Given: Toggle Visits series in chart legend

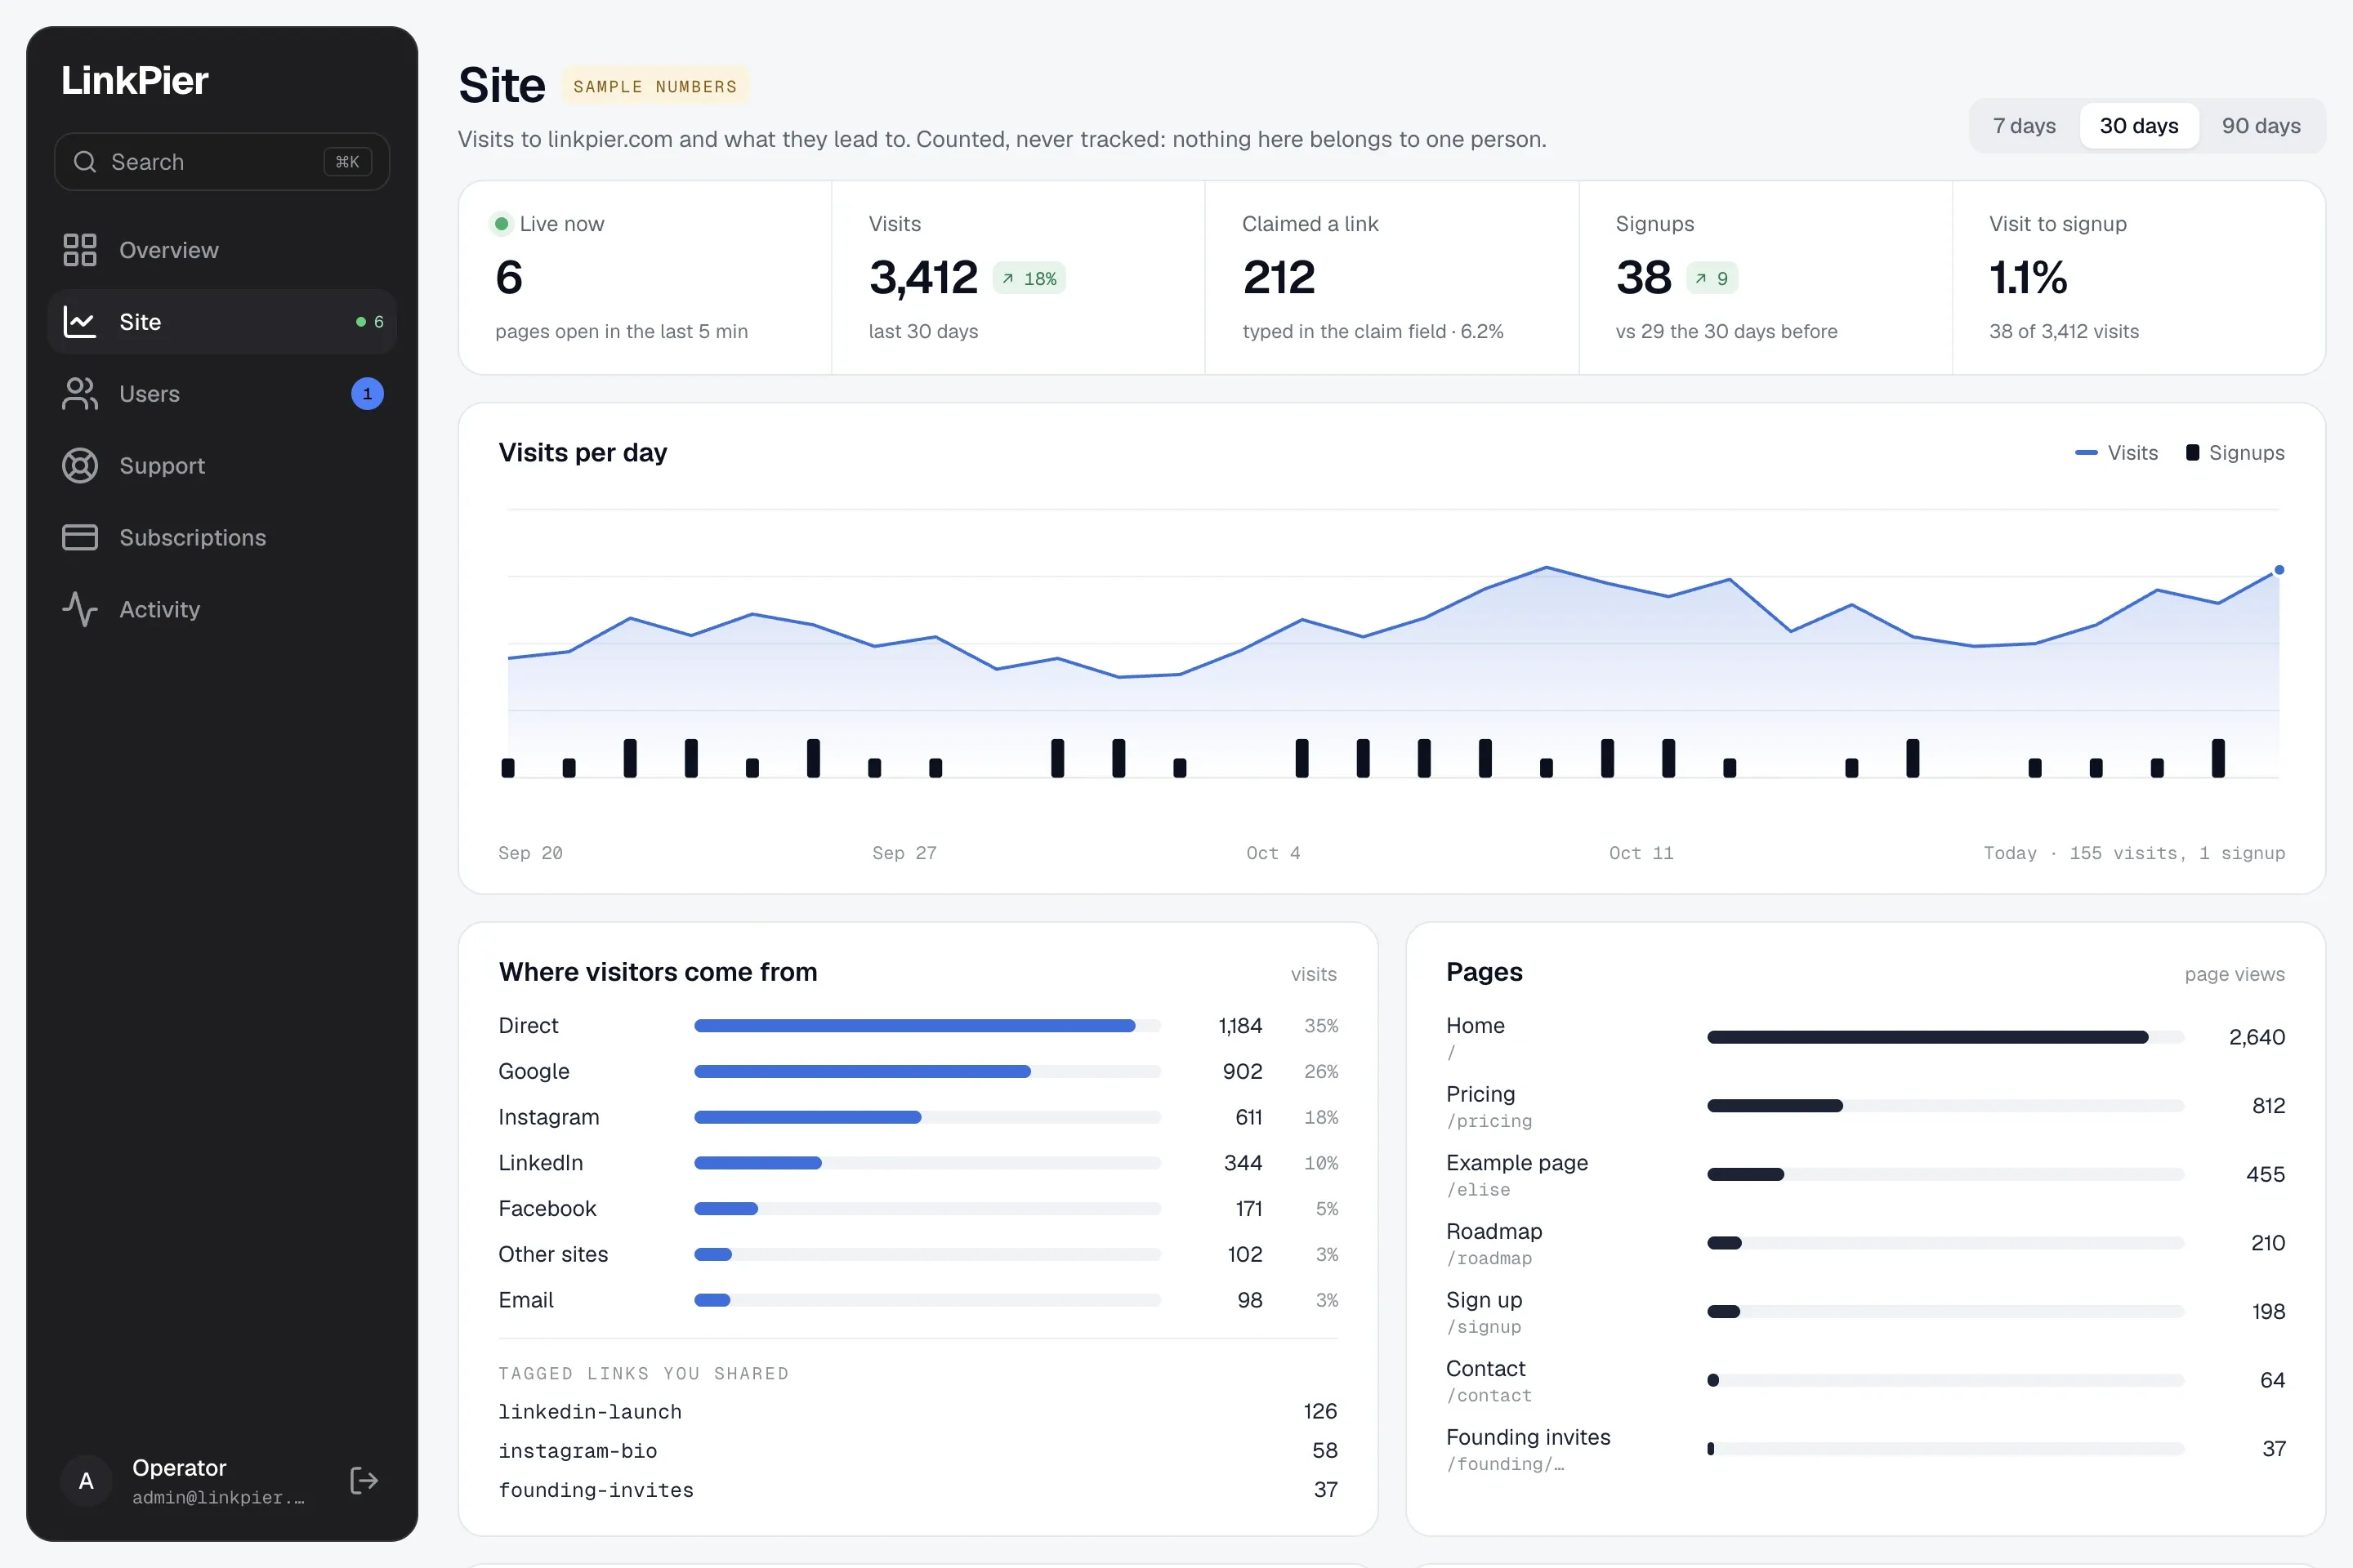Looking at the screenshot, I should tap(2116, 453).
